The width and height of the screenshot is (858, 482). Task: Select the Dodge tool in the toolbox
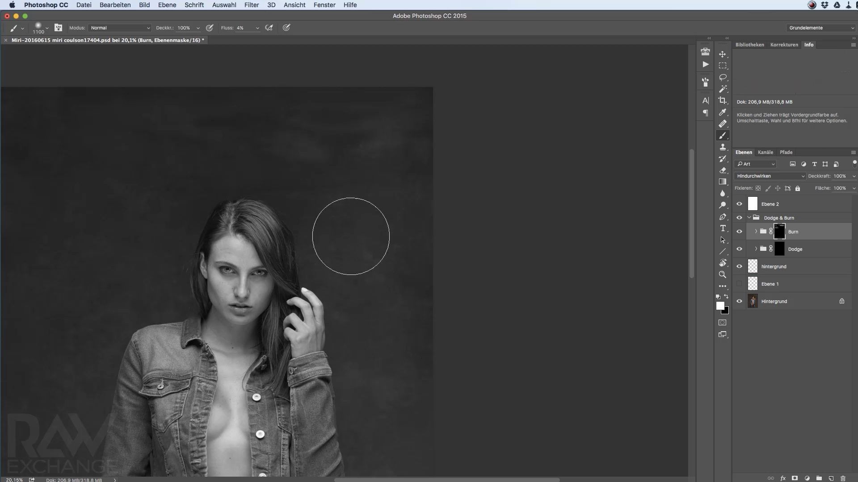[723, 205]
